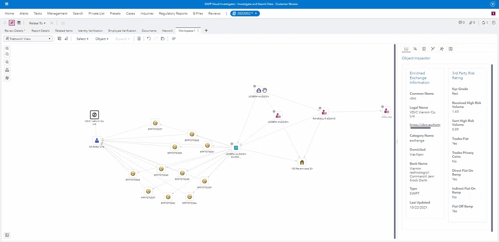Go to the Home menu item
Image resolution: width=499 pixels, height=242 pixels.
click(9, 13)
